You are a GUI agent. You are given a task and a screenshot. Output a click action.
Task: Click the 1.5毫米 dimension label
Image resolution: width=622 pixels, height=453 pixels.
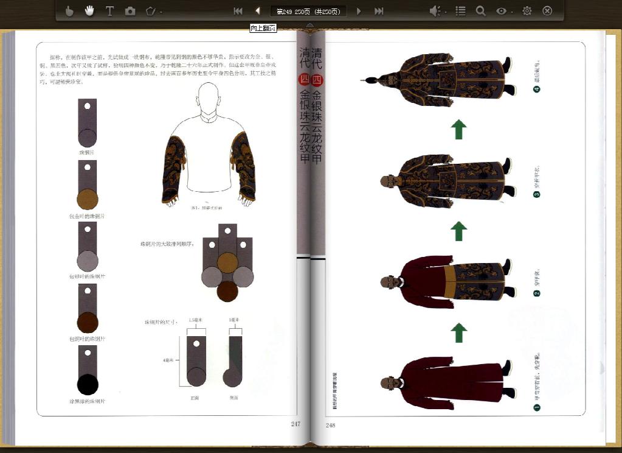click(196, 320)
